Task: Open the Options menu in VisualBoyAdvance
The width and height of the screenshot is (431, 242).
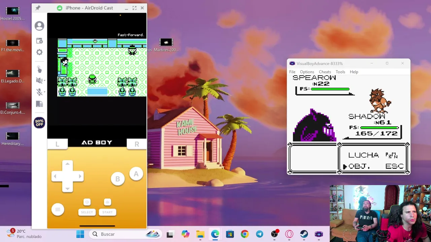Action: tap(307, 72)
